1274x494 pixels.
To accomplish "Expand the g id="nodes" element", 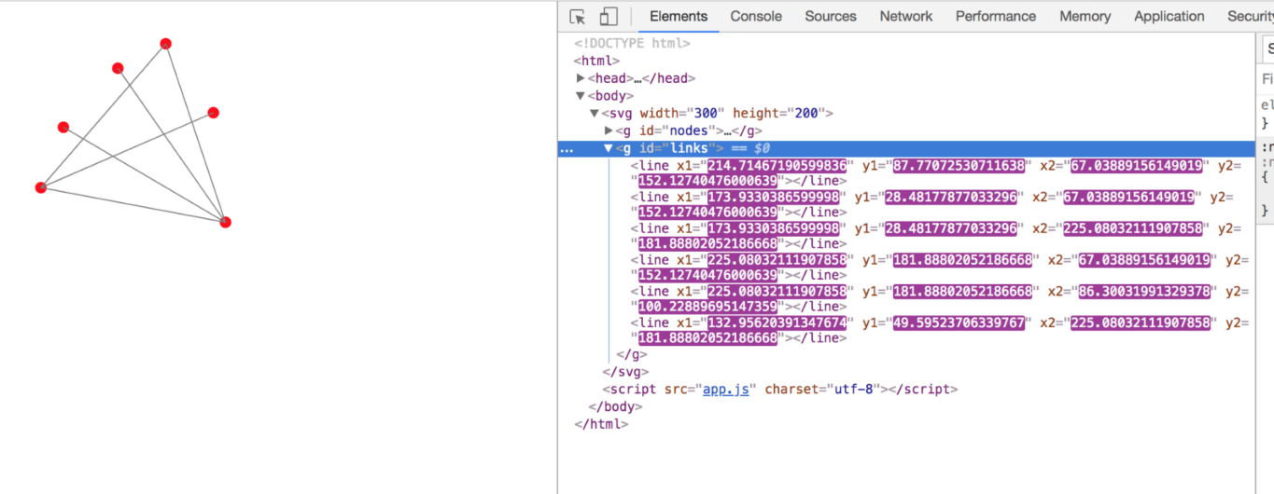I will (x=609, y=131).
